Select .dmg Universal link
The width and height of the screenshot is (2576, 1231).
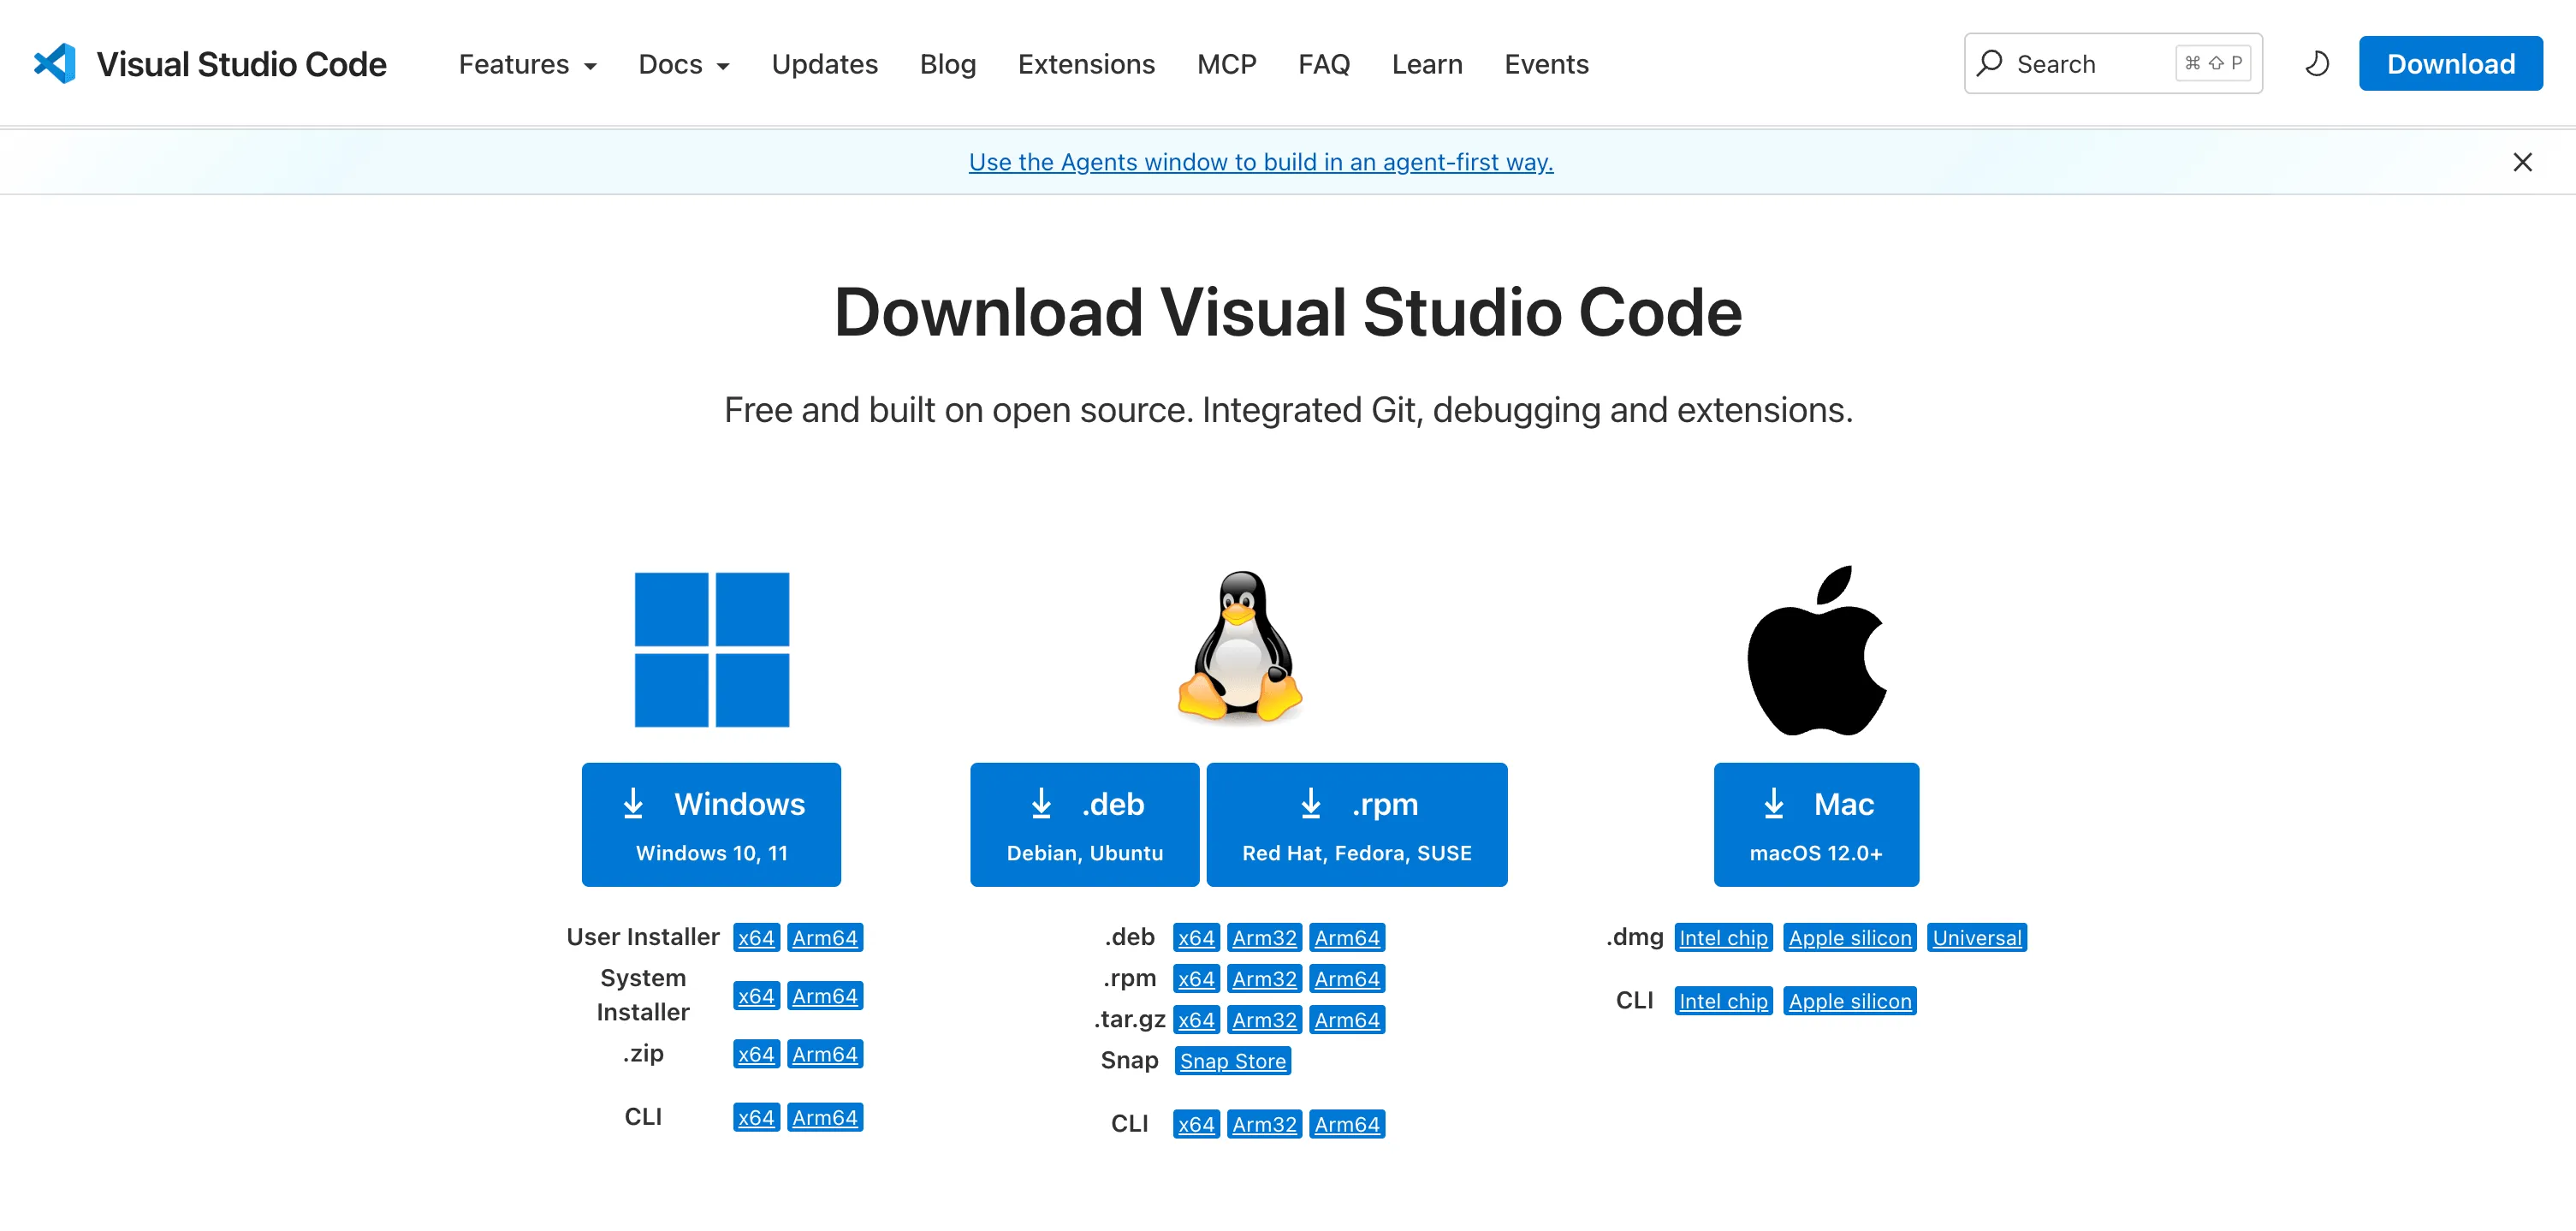click(1976, 938)
